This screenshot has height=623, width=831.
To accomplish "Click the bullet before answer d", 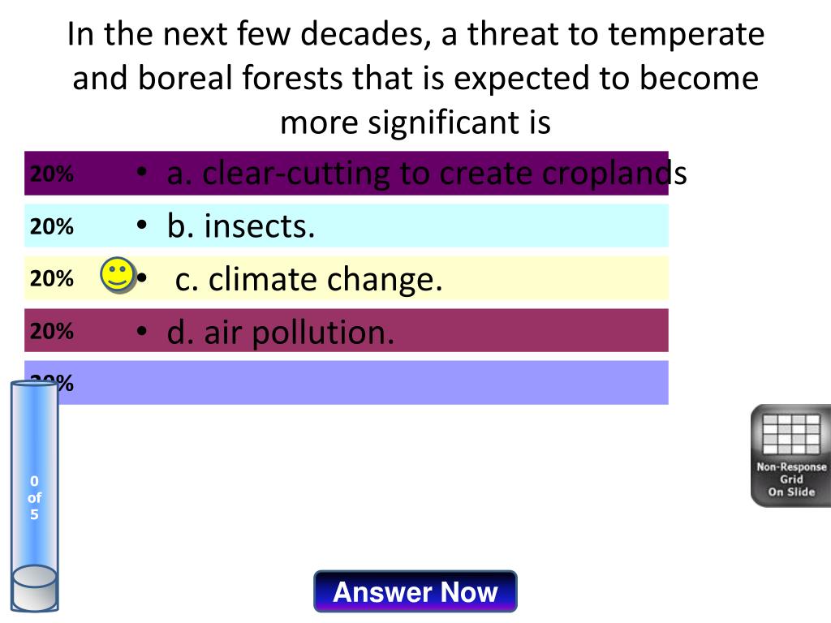I will pos(141,331).
